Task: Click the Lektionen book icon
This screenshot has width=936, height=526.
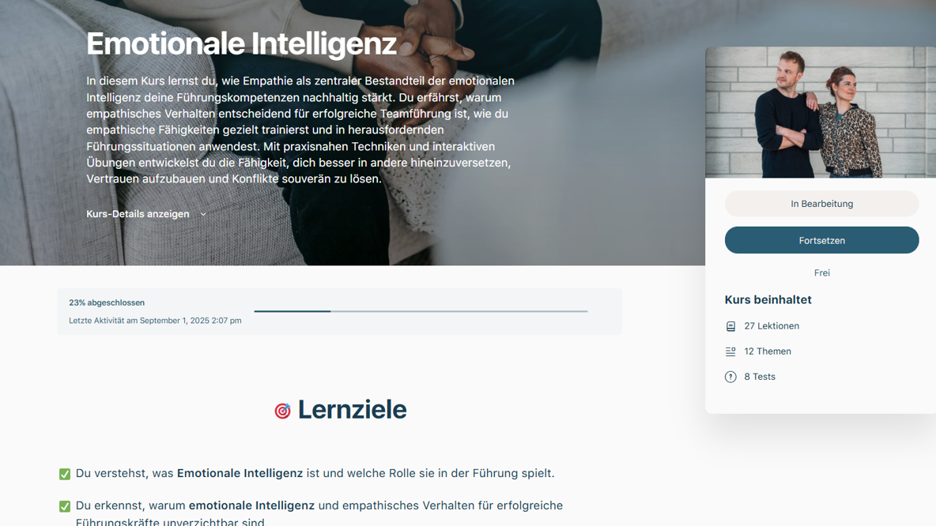Action: point(730,326)
